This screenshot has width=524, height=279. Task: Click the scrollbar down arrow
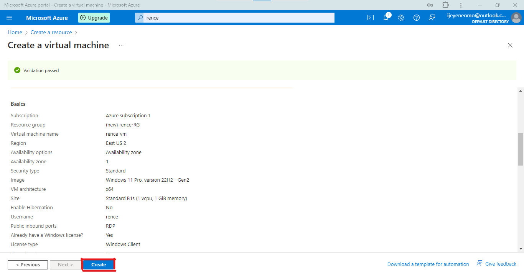pos(521,249)
